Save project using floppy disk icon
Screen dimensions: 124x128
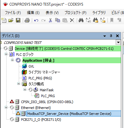pyautogui.click(x=18, y=20)
